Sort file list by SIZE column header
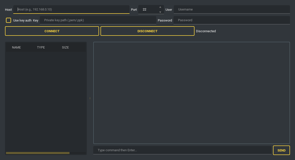Viewport: 295px width, 160px height. [x=65, y=47]
